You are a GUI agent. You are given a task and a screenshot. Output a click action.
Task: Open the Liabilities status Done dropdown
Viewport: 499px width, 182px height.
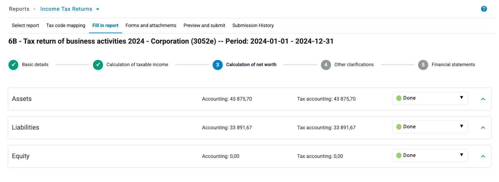click(430, 127)
